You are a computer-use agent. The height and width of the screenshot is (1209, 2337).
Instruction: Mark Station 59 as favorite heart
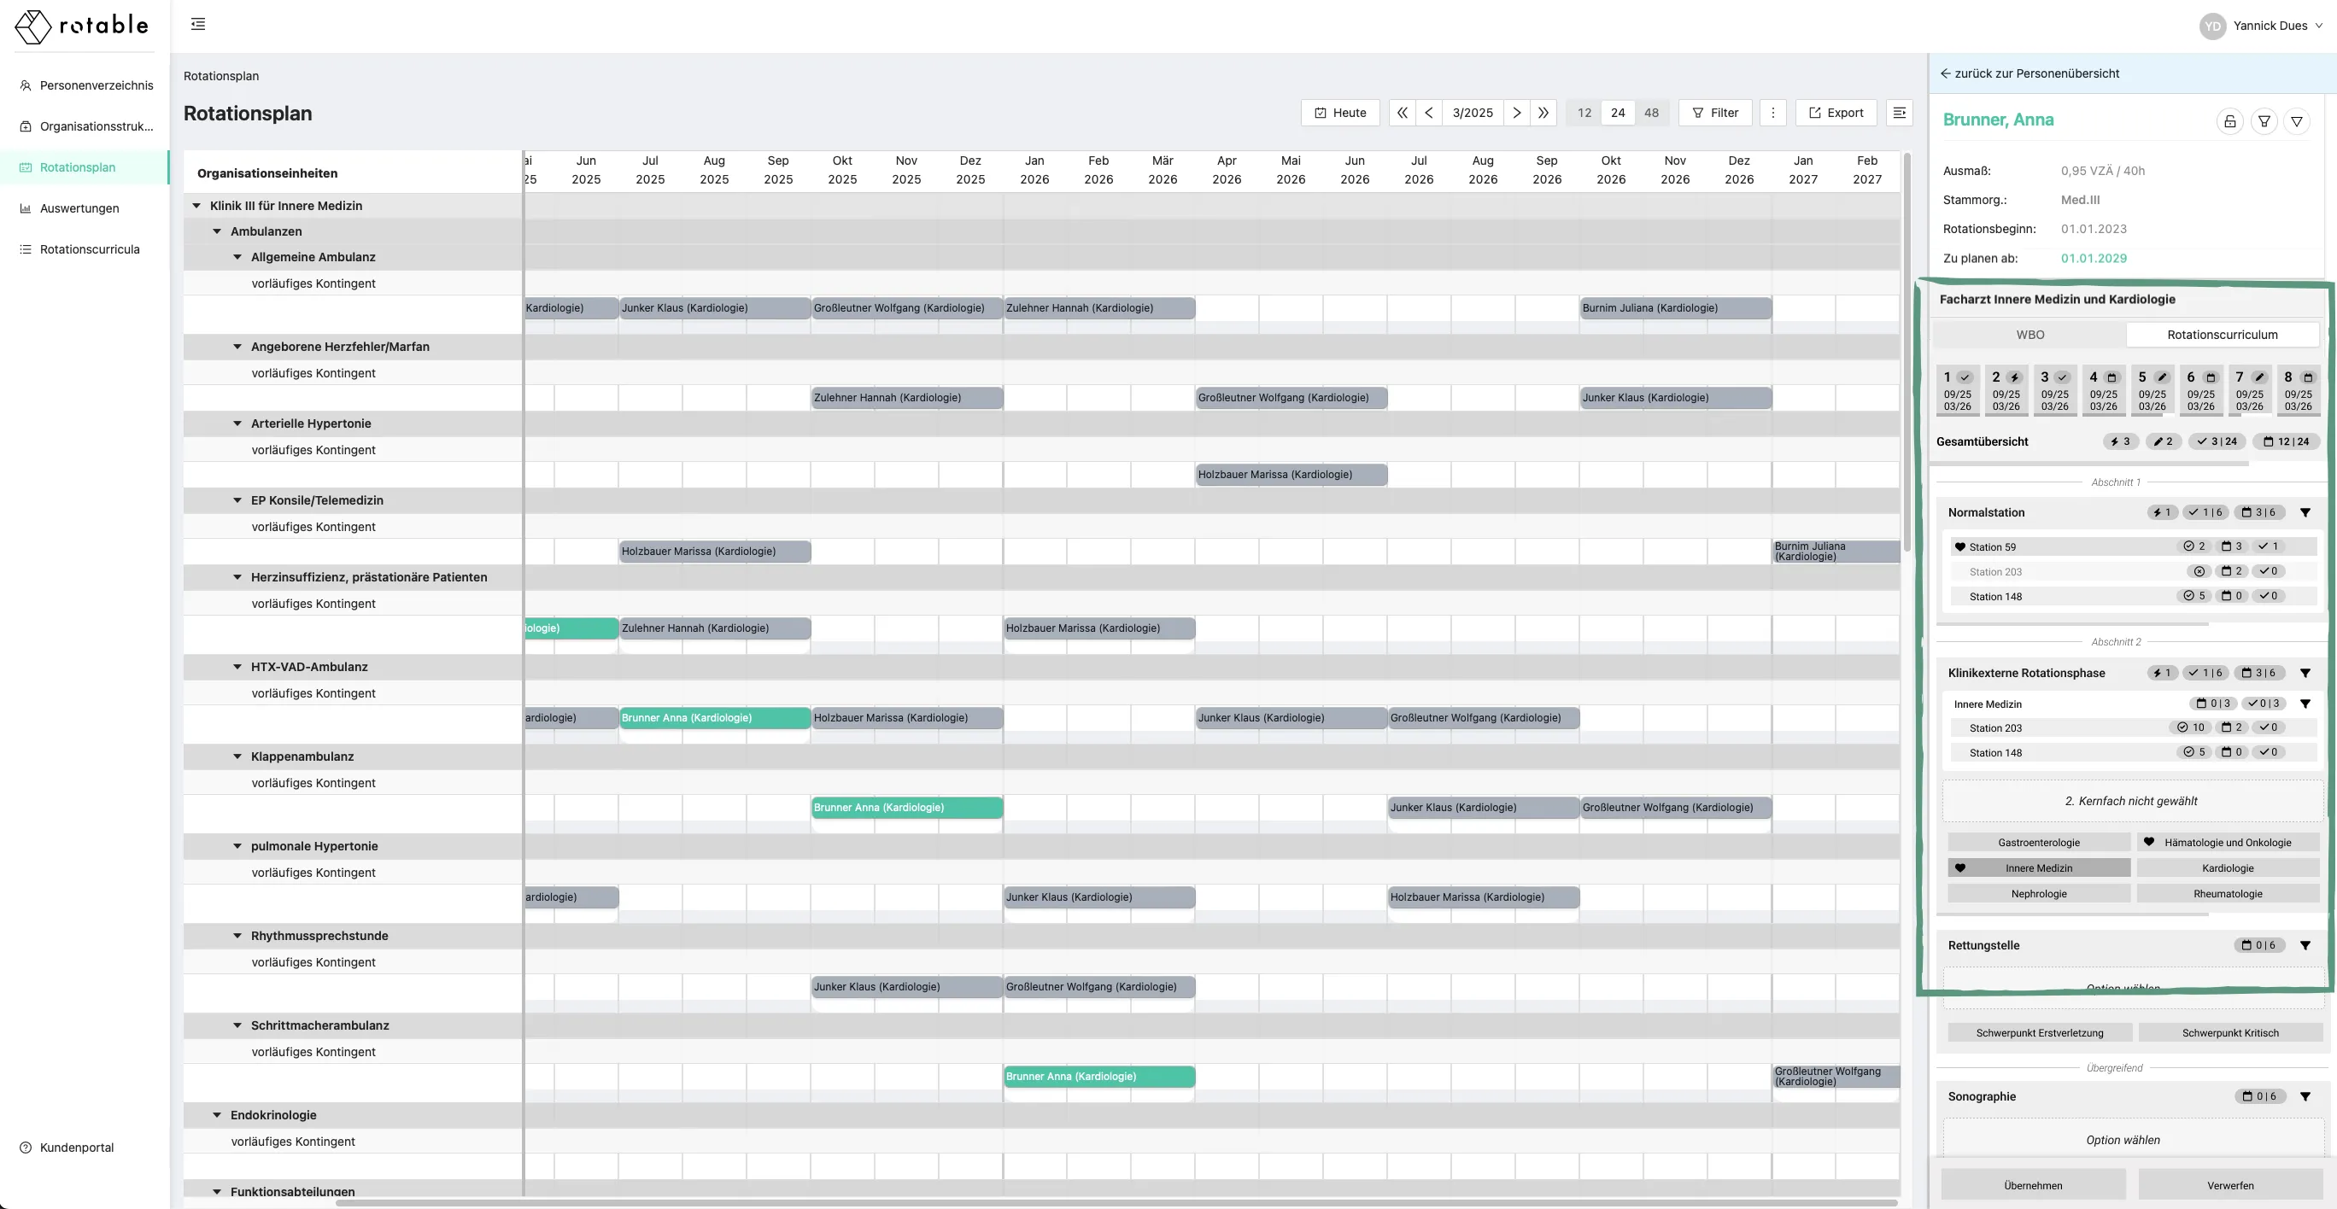[x=1959, y=547]
